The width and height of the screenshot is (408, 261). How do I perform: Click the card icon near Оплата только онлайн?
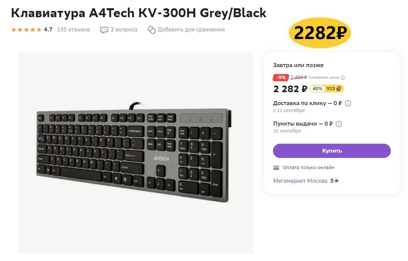click(x=276, y=168)
